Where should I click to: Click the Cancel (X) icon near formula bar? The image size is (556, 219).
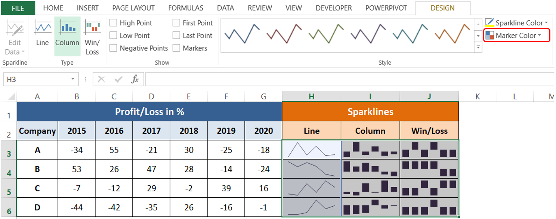102,79
